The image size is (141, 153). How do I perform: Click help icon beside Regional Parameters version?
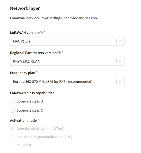pos(59,53)
